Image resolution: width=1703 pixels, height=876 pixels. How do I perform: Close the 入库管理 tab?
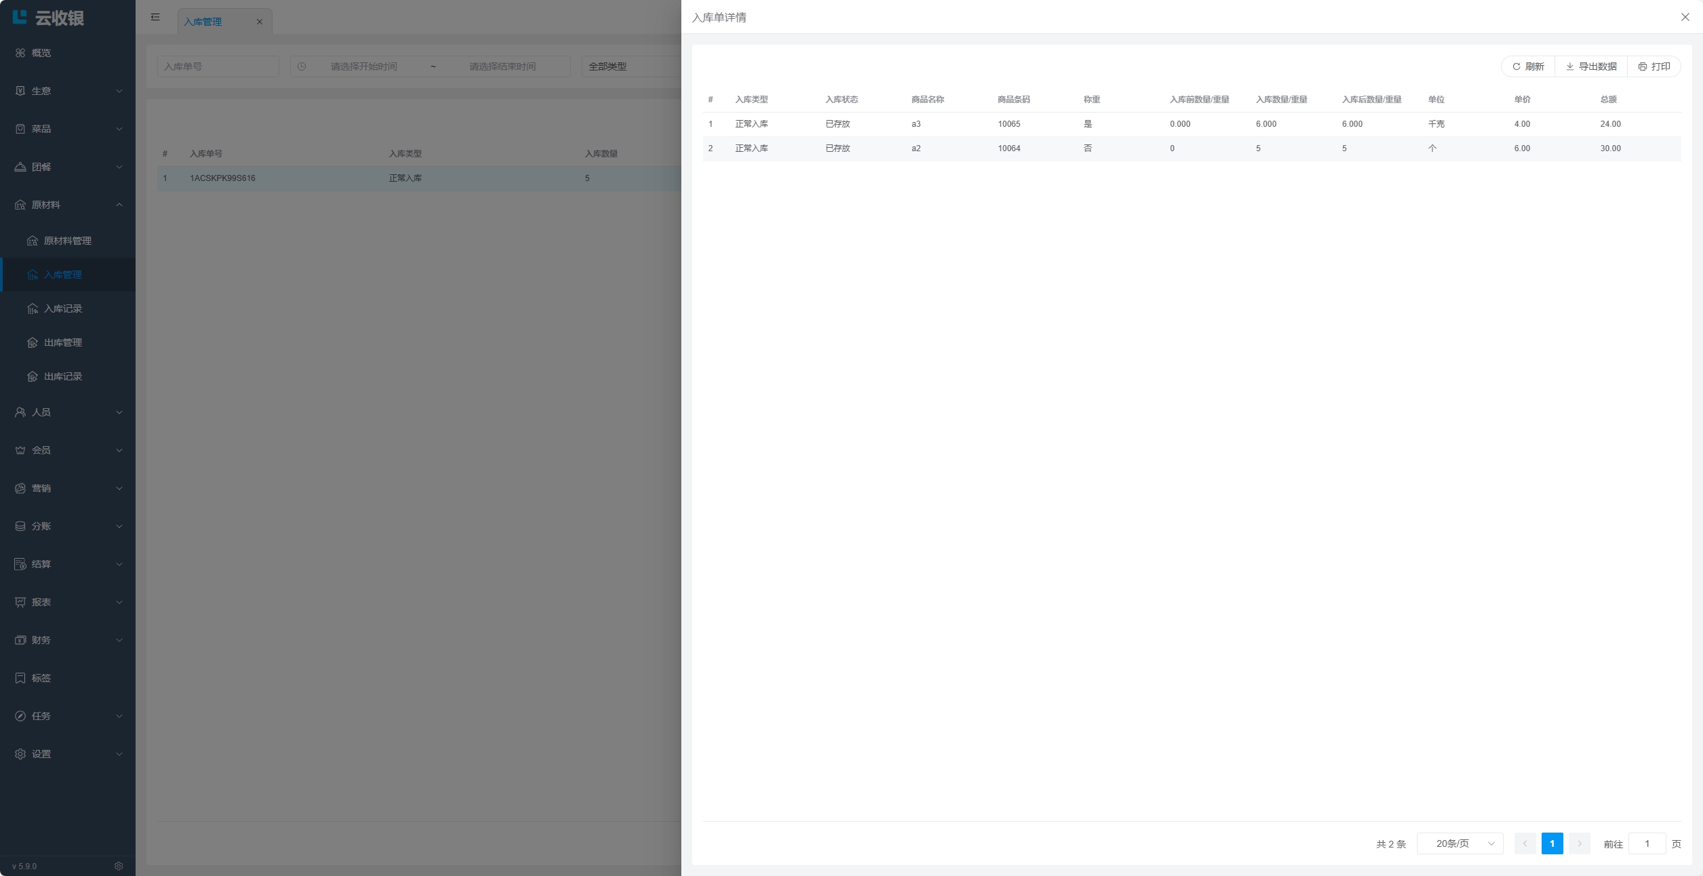(x=260, y=22)
